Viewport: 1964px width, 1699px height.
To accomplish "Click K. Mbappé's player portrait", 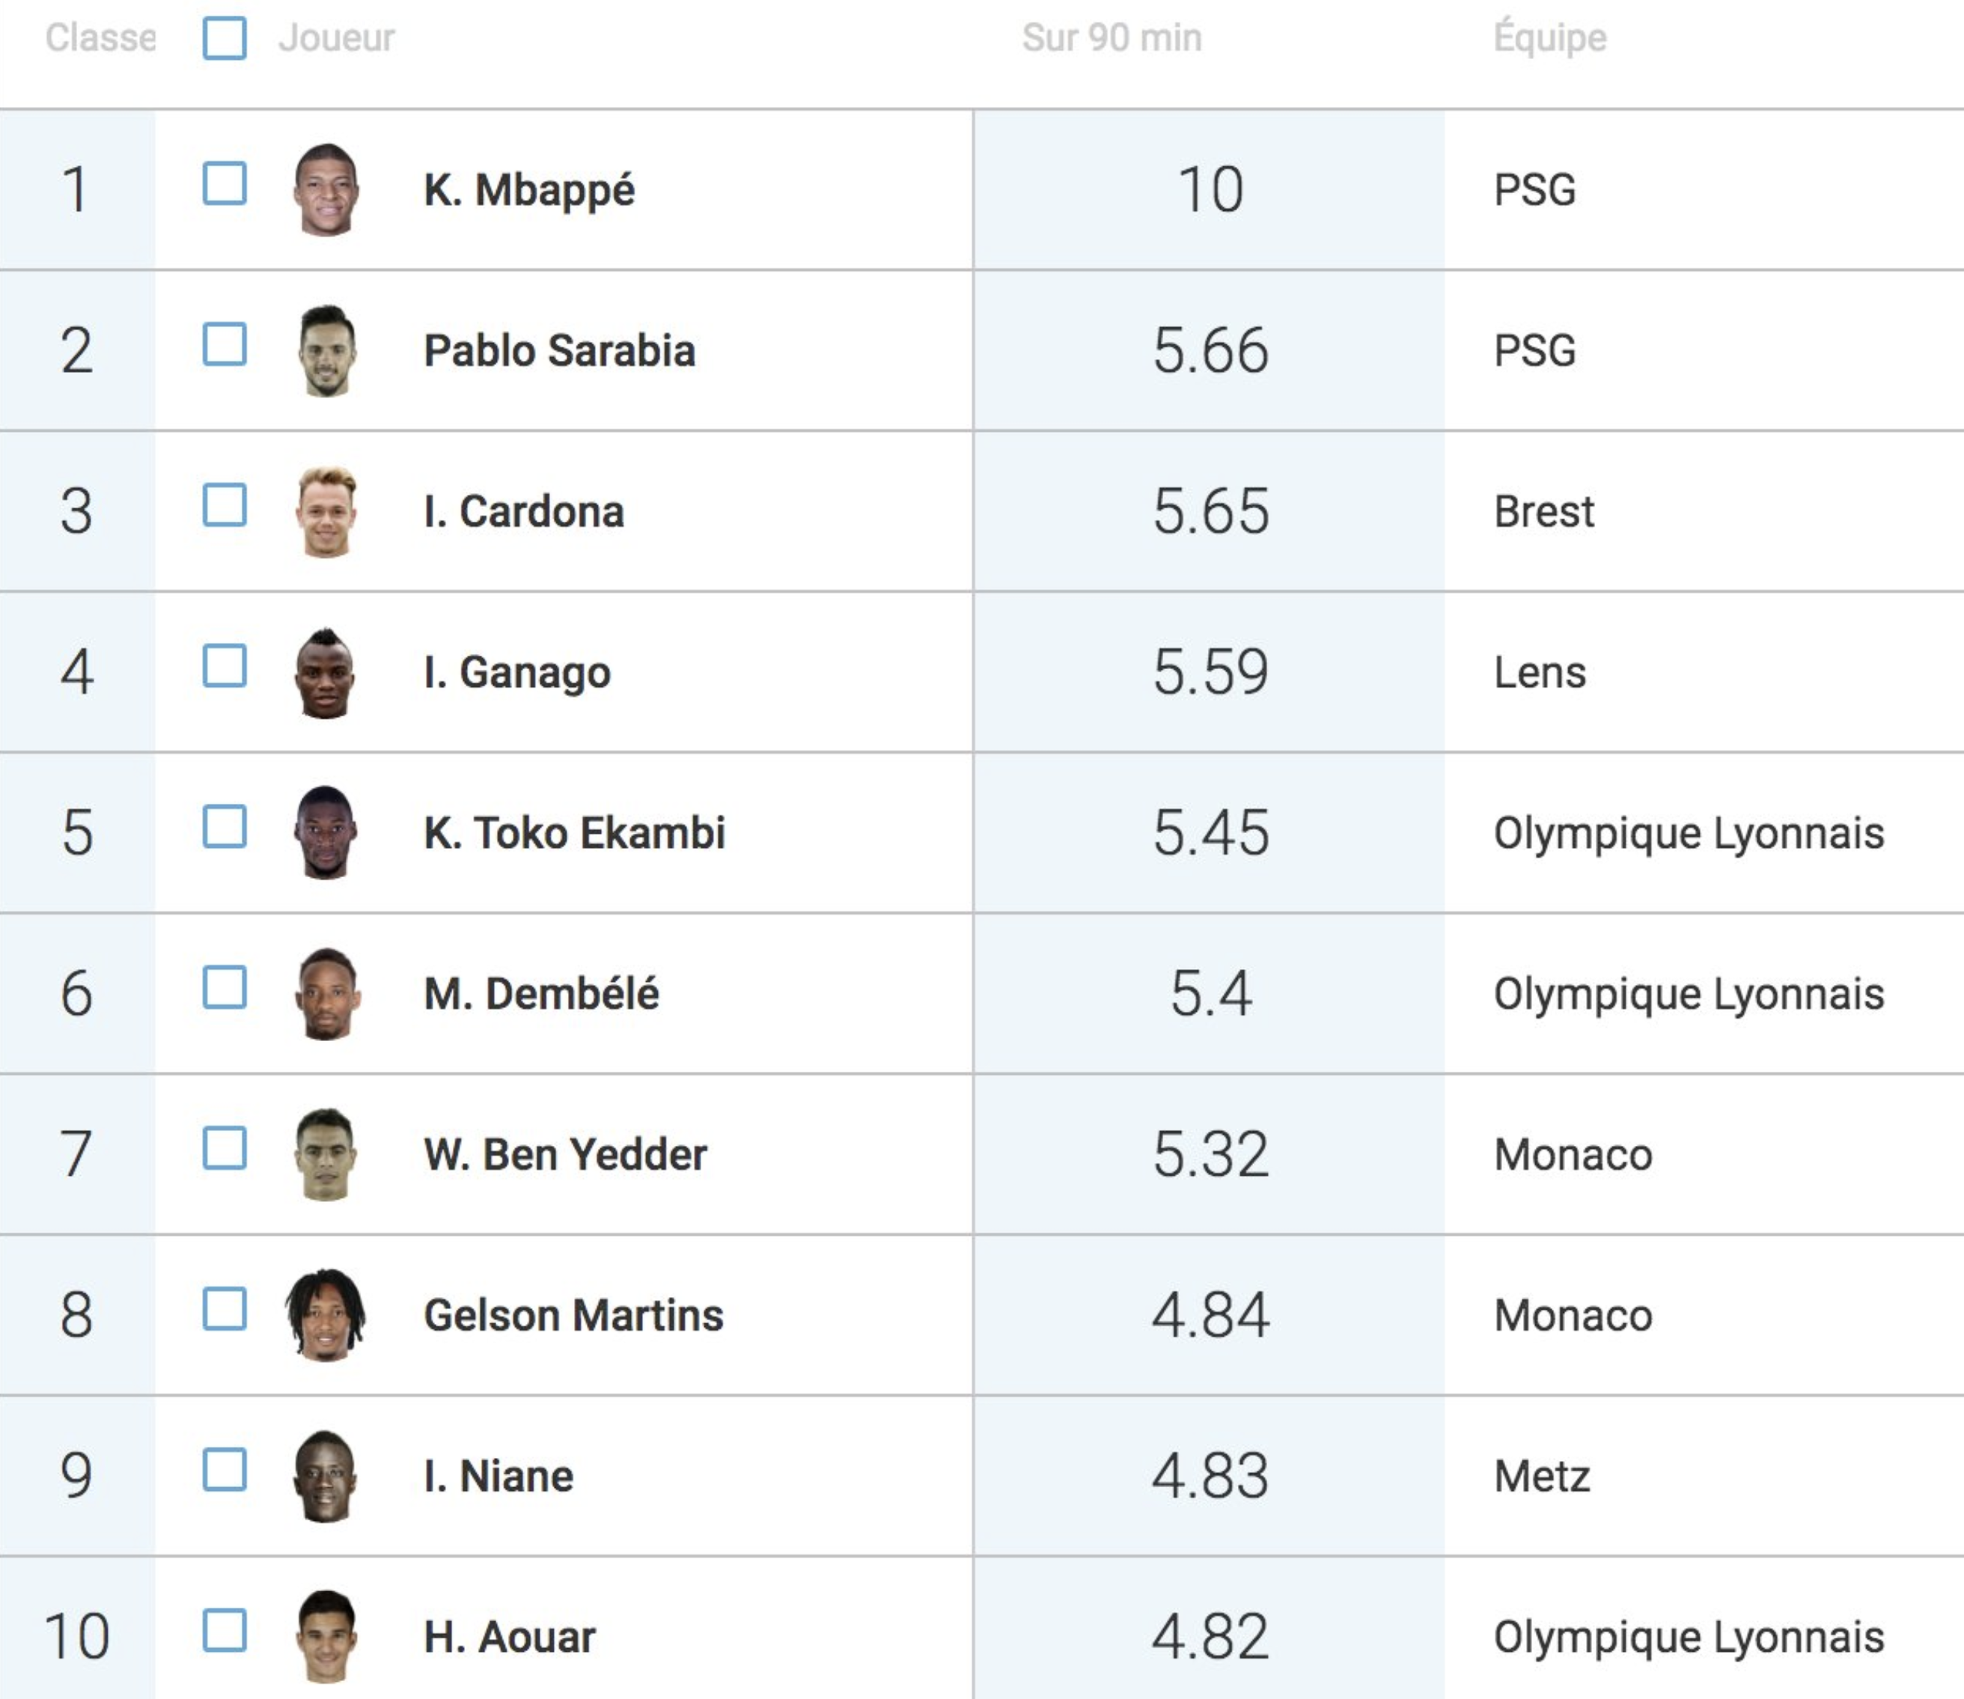I will point(325,189).
